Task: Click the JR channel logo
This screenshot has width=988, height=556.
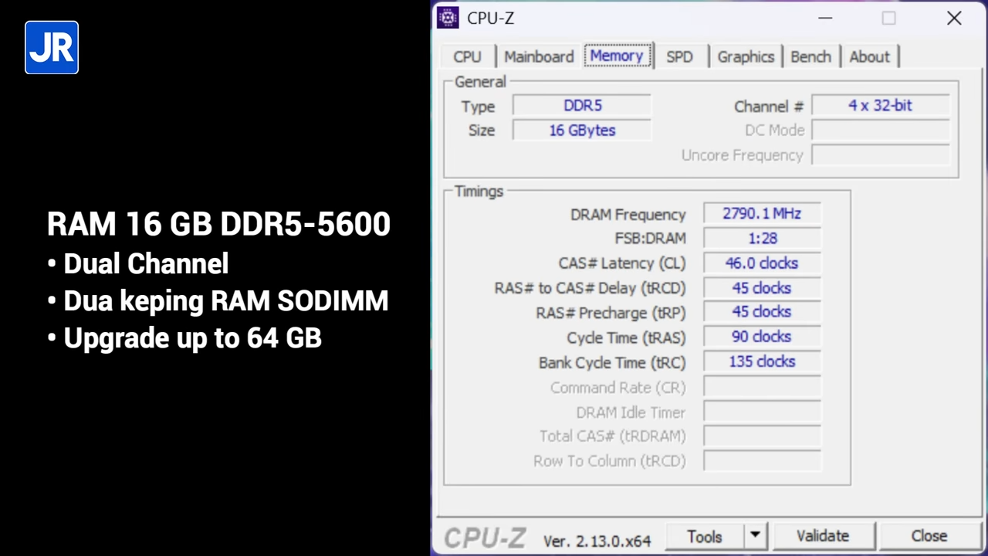Action: click(x=52, y=48)
